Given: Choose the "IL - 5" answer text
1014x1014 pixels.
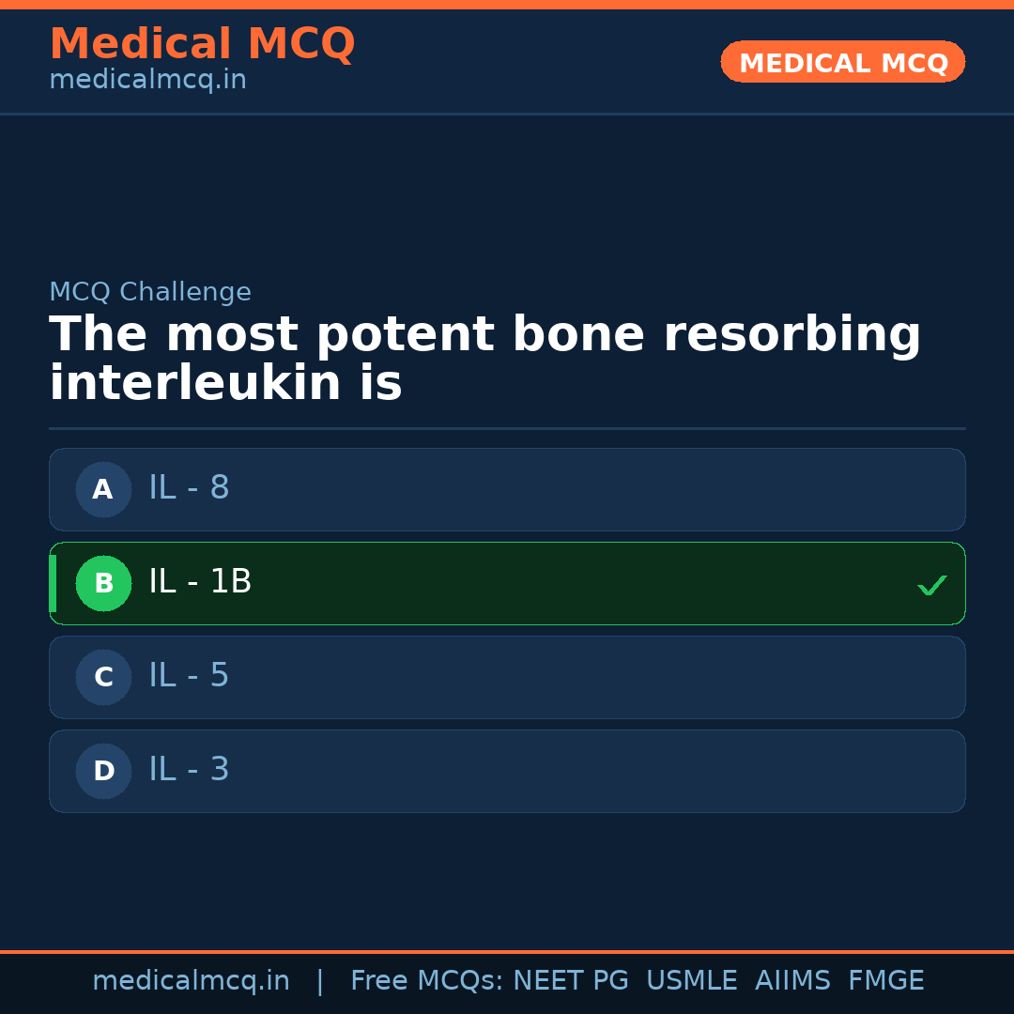Looking at the screenshot, I should pos(189,676).
